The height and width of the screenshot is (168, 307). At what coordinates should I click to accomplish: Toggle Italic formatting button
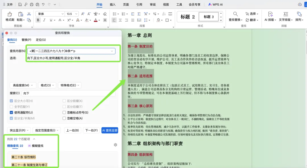(x=44, y=20)
